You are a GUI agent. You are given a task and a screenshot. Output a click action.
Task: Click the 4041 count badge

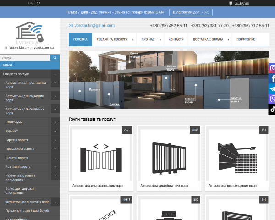pyautogui.click(x=195, y=130)
